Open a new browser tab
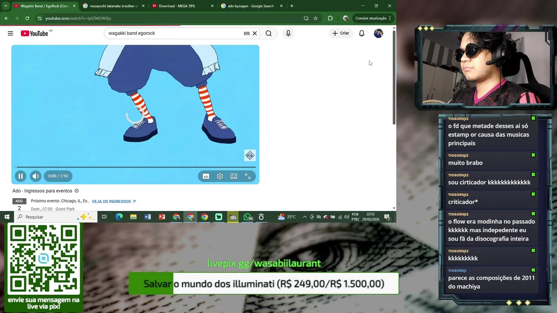Screen dimensions: 557x313 (292, 6)
